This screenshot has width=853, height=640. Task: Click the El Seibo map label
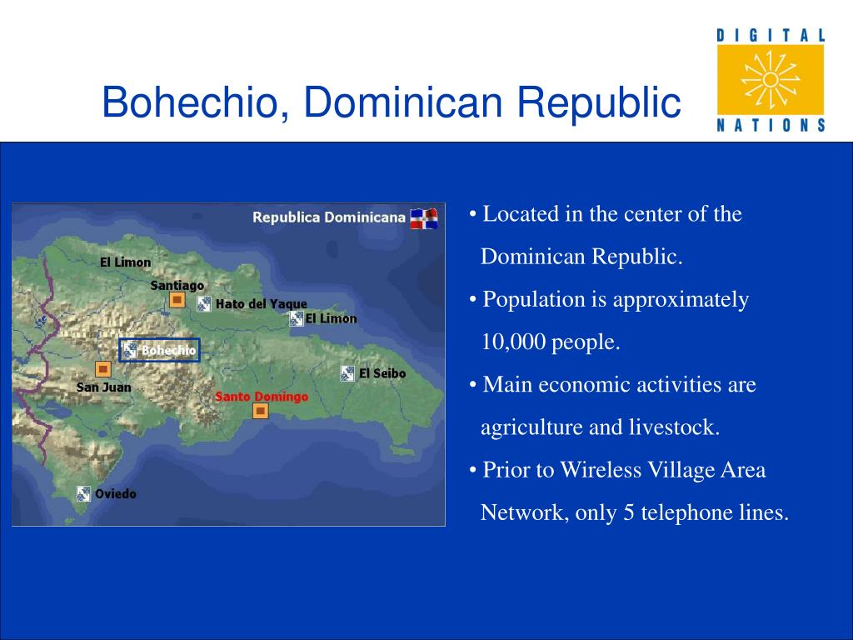[x=382, y=373]
